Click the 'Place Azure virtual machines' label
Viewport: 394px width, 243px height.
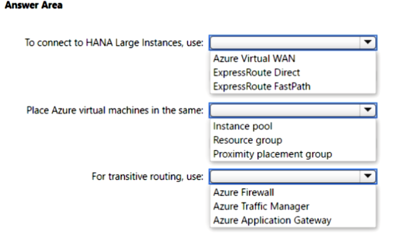115,110
